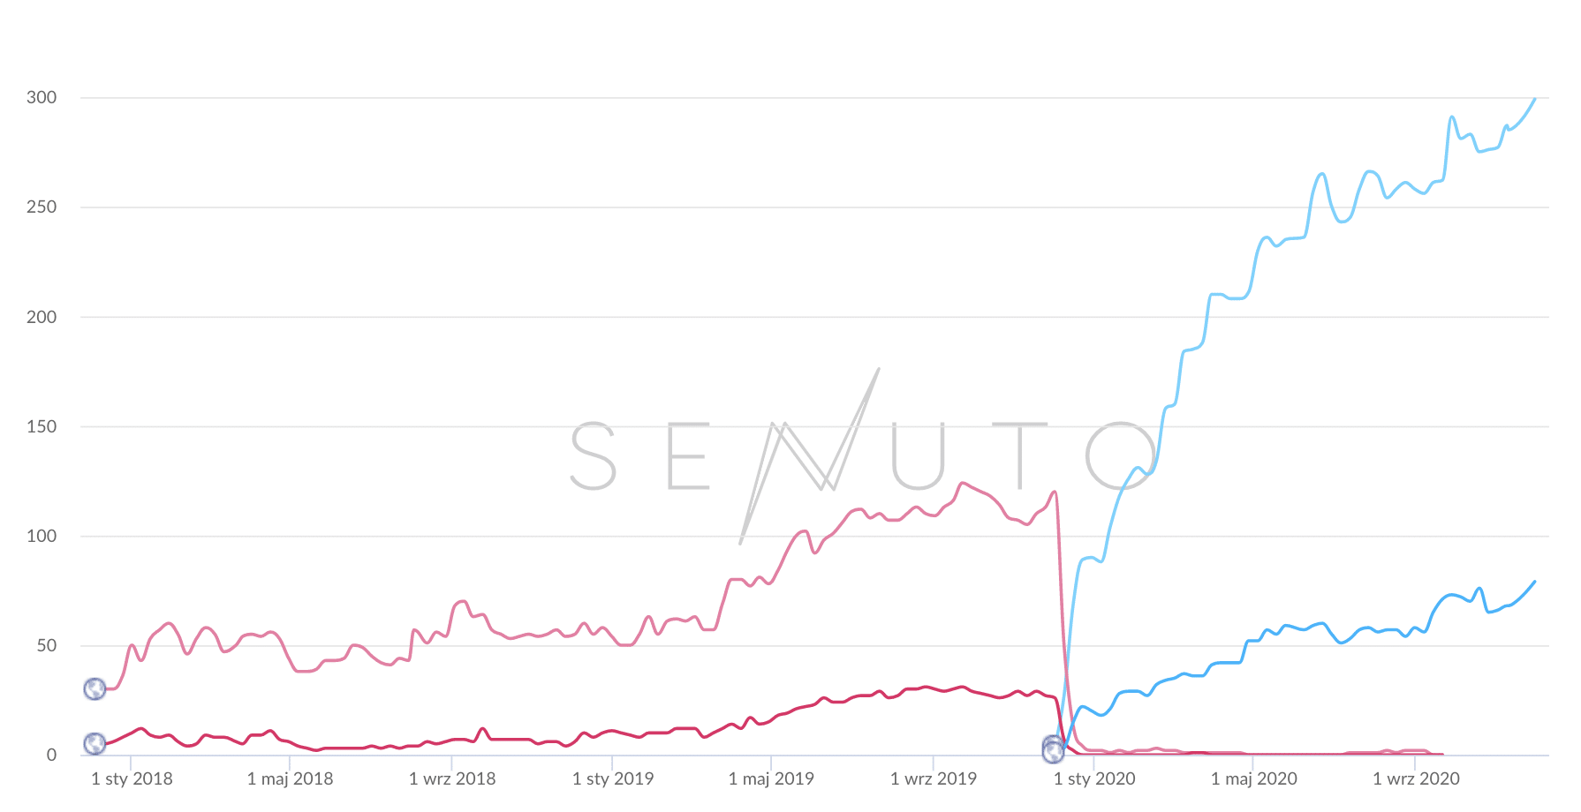The image size is (1581, 812).
Task: Click the light blue line's endpoint at 300
Action: (1535, 99)
